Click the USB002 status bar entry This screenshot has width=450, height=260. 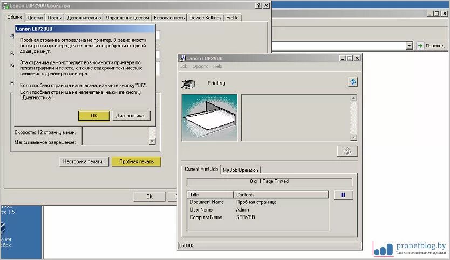click(x=186, y=245)
